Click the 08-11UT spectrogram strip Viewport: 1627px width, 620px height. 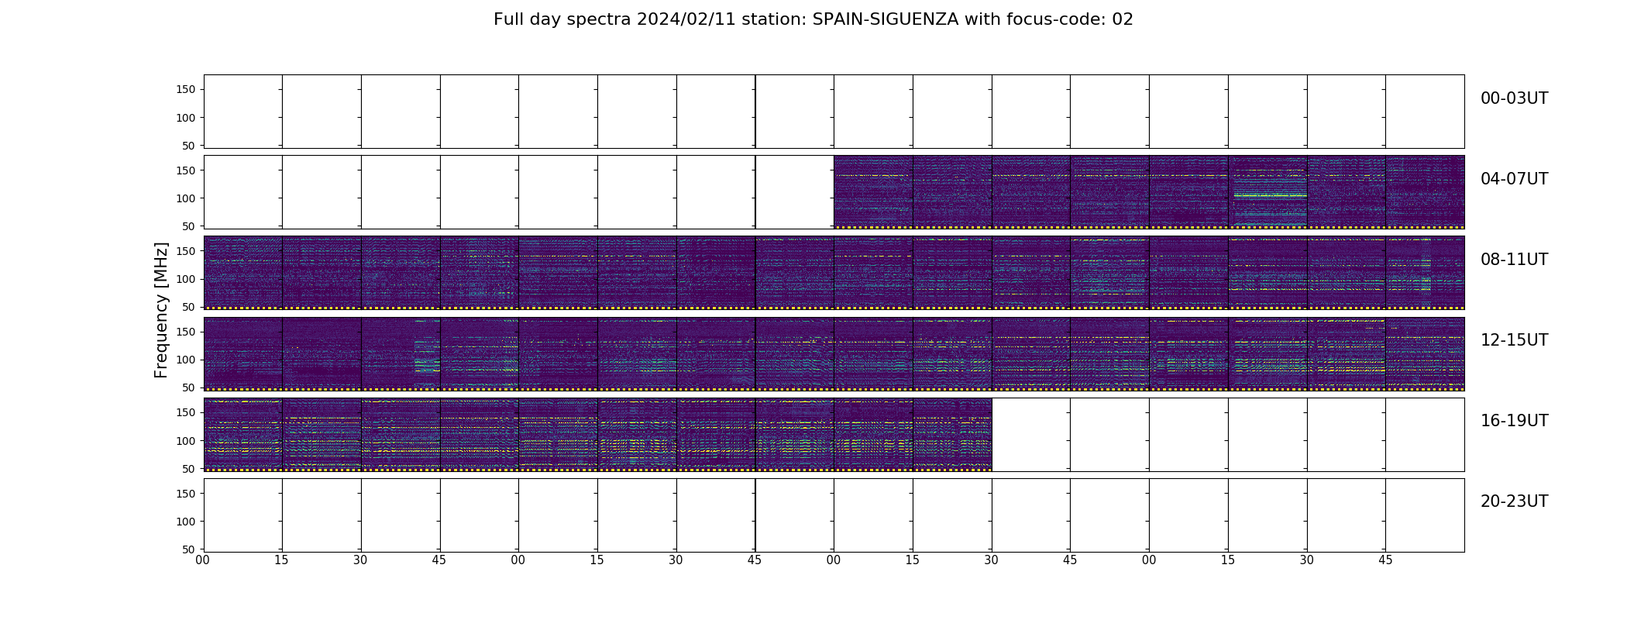click(x=834, y=273)
